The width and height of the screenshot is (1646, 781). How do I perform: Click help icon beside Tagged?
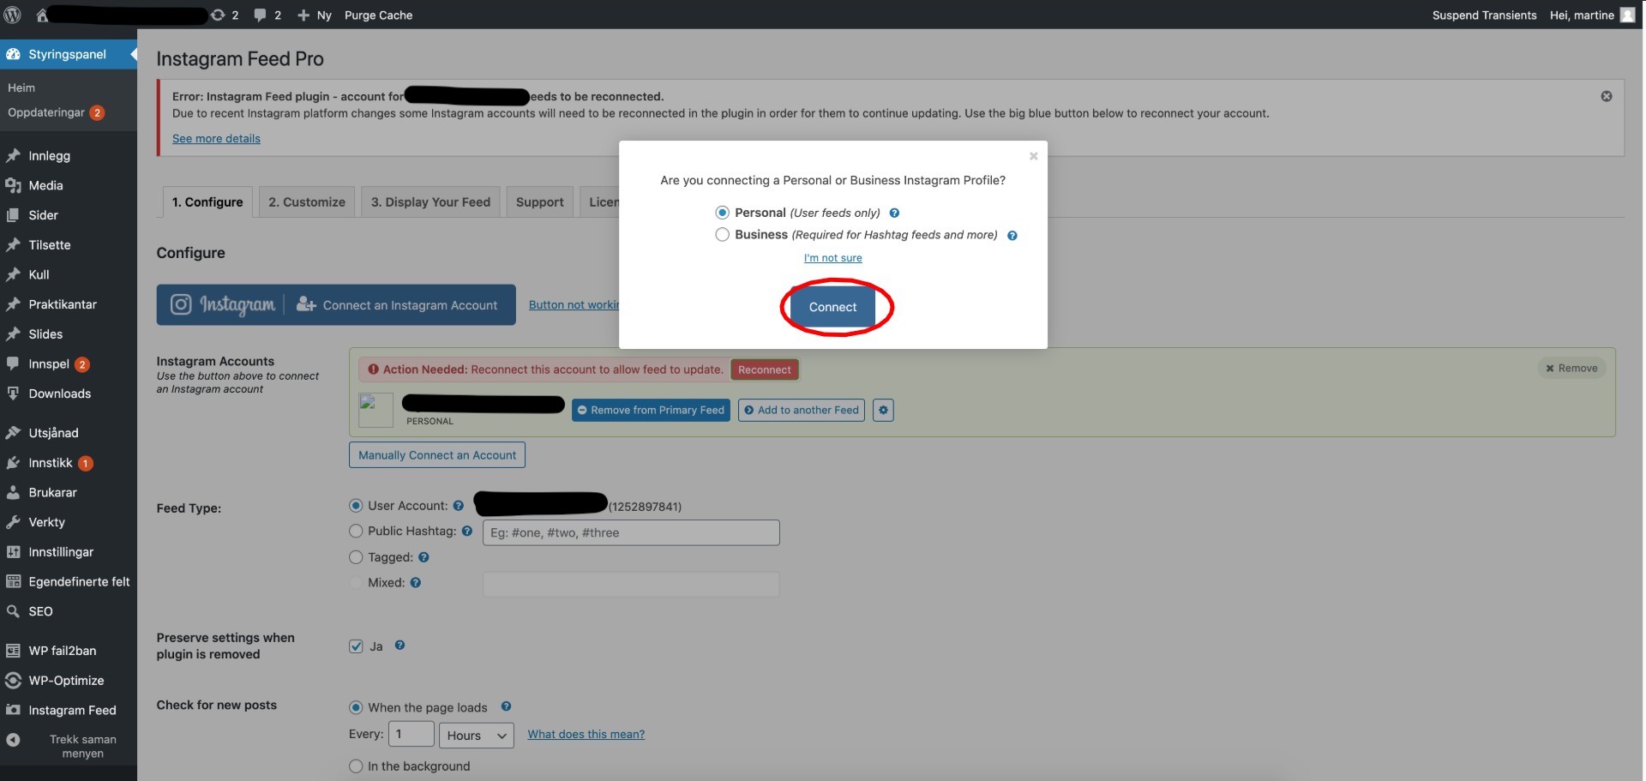(424, 557)
